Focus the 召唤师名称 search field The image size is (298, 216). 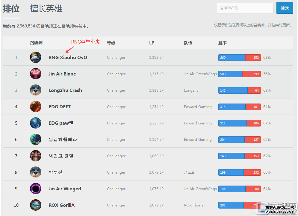click(x=245, y=8)
